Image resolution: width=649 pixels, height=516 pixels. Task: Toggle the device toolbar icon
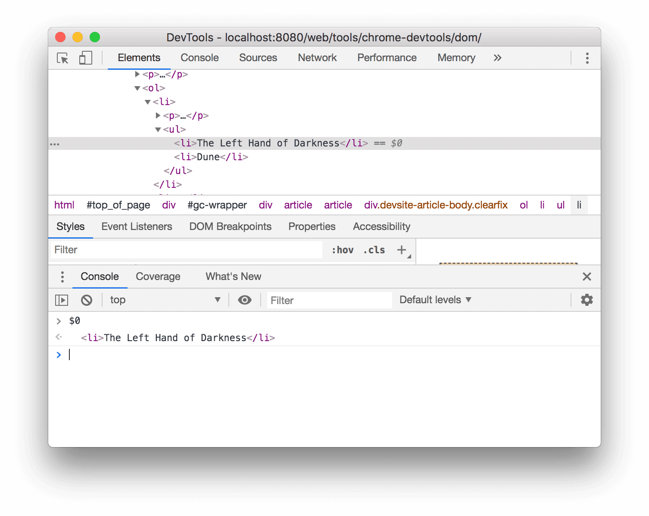point(85,58)
